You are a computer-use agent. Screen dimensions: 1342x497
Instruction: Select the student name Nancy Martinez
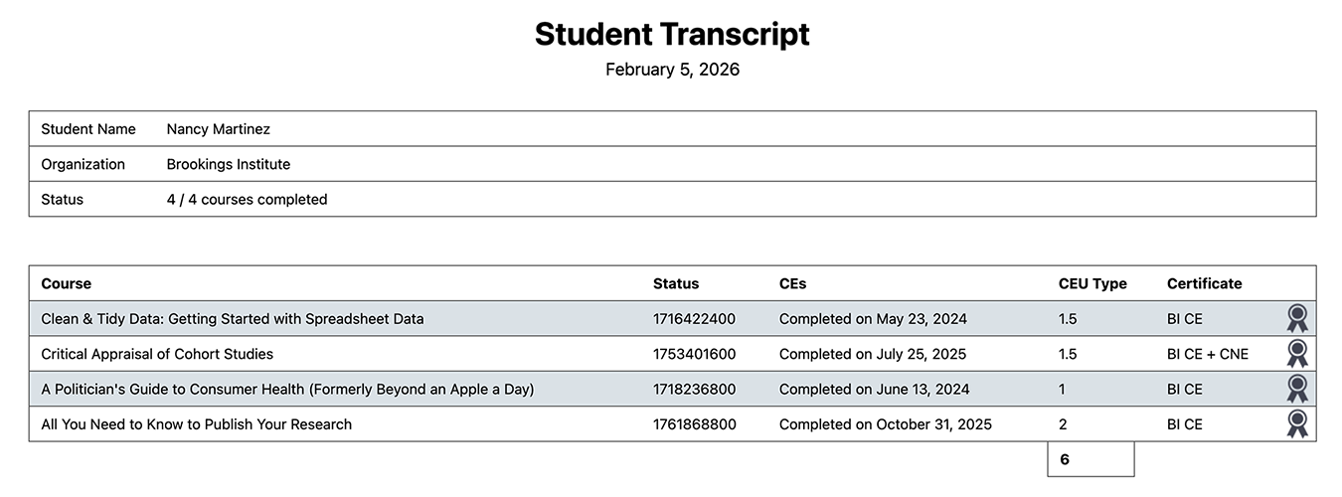click(218, 129)
